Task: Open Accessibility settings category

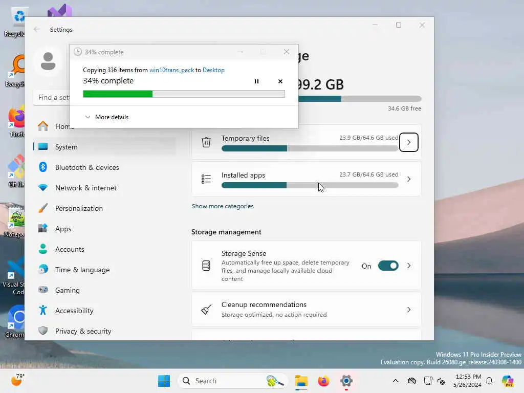Action: pyautogui.click(x=104, y=311)
